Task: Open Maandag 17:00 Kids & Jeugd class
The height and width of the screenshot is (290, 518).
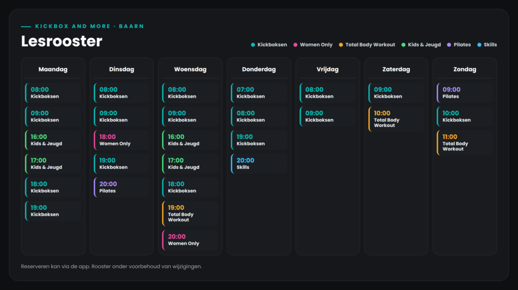Action: pyautogui.click(x=53, y=164)
